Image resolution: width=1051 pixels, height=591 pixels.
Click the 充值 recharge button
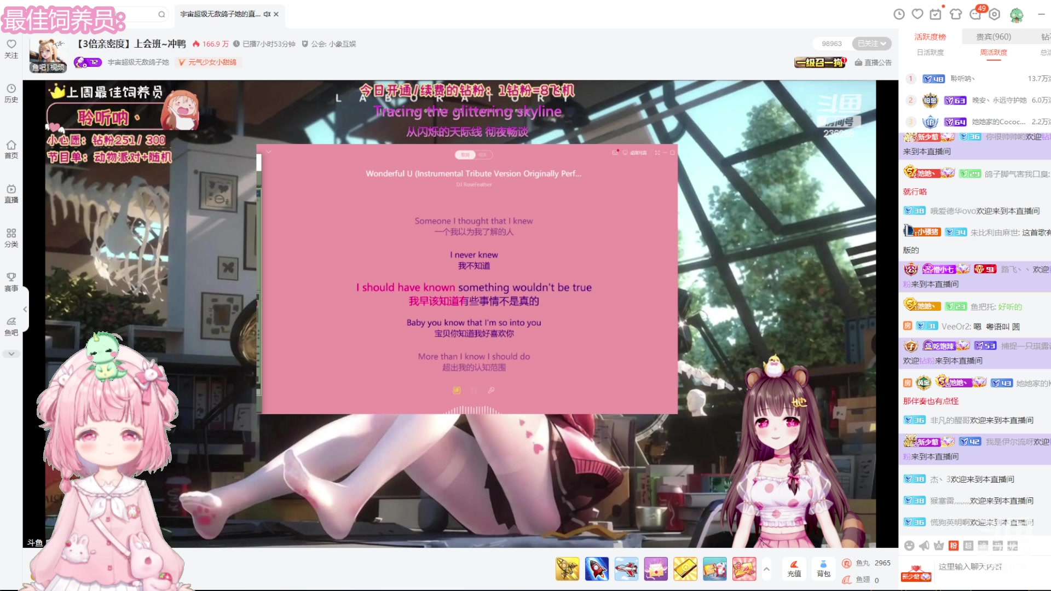[x=794, y=569]
